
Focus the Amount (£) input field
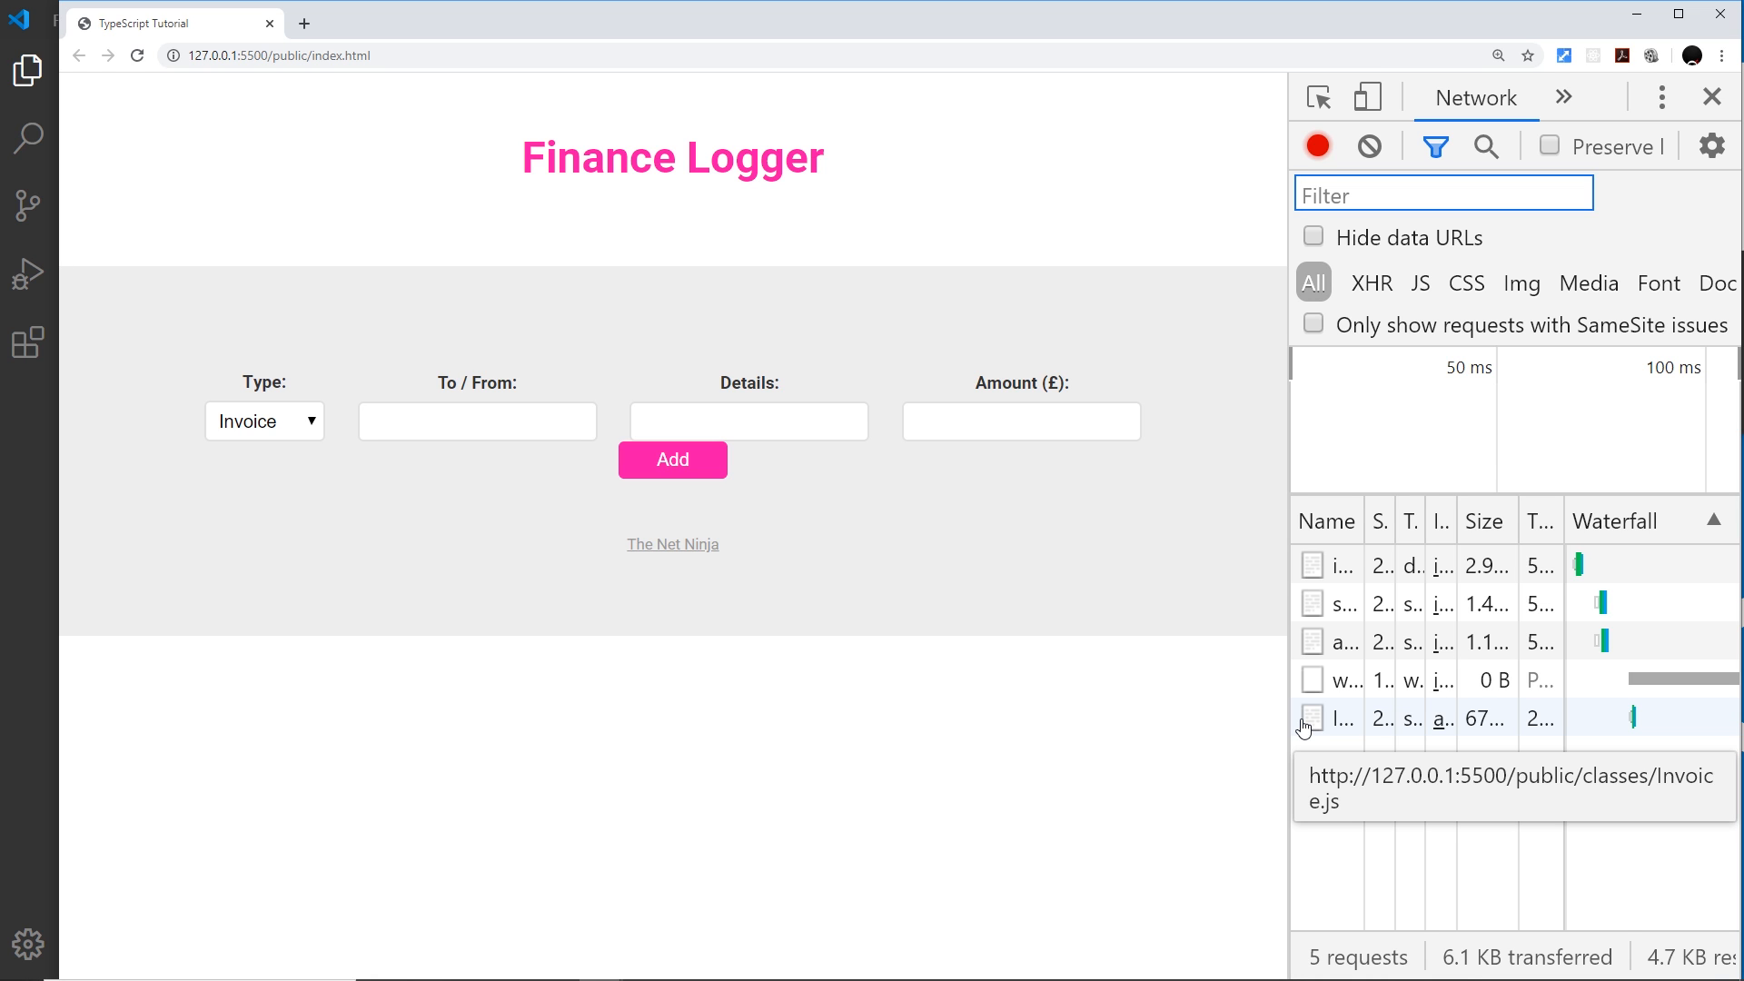1022,421
